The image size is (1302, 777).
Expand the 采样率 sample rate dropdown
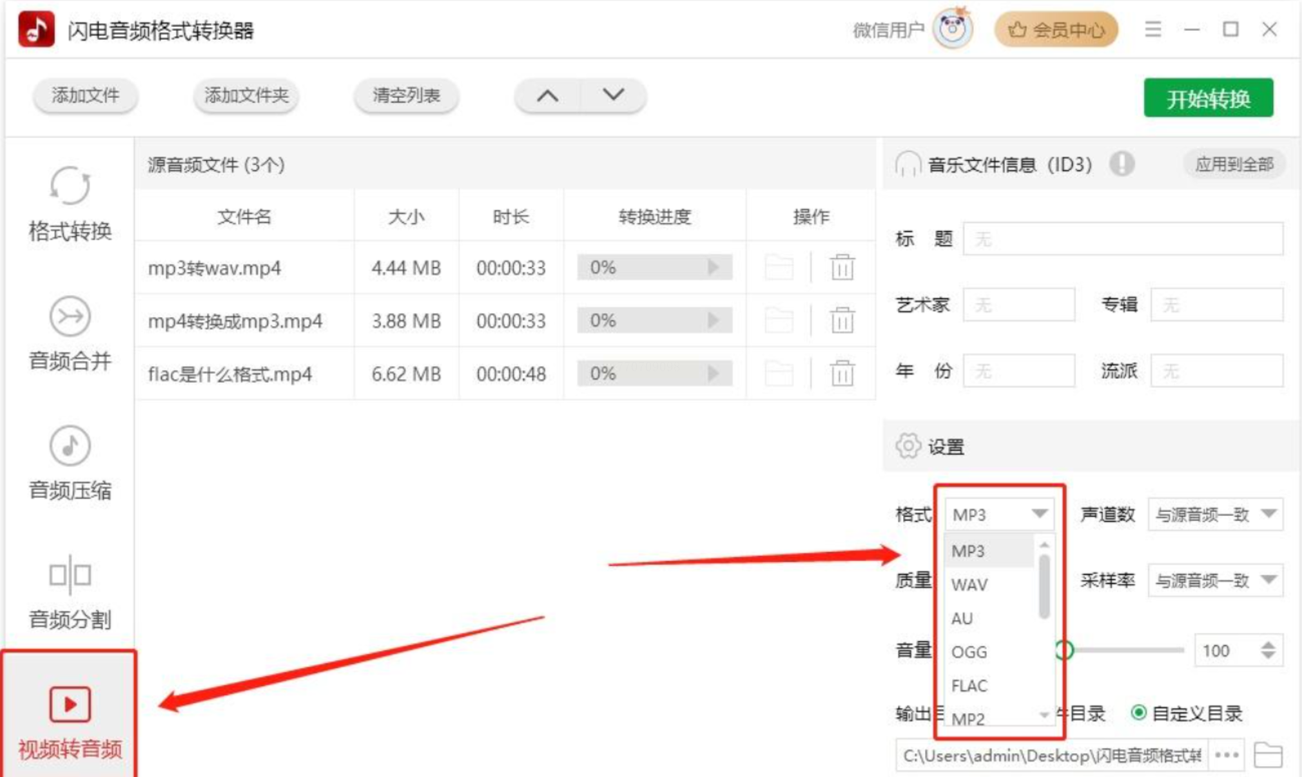click(x=1216, y=580)
